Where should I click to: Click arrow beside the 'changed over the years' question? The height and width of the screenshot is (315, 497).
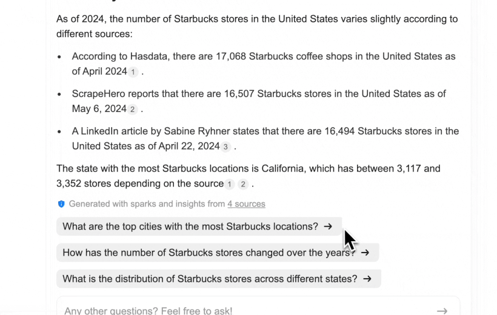point(365,253)
